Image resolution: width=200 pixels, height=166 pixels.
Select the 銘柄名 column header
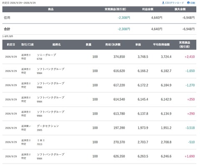(57, 45)
